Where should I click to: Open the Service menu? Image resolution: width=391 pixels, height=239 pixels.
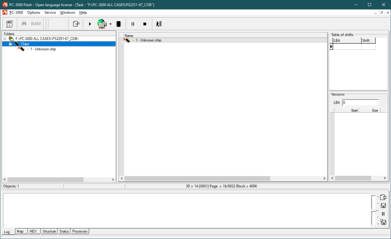coord(50,13)
